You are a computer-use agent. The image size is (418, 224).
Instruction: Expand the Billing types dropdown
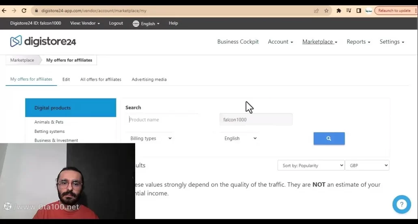click(x=151, y=139)
